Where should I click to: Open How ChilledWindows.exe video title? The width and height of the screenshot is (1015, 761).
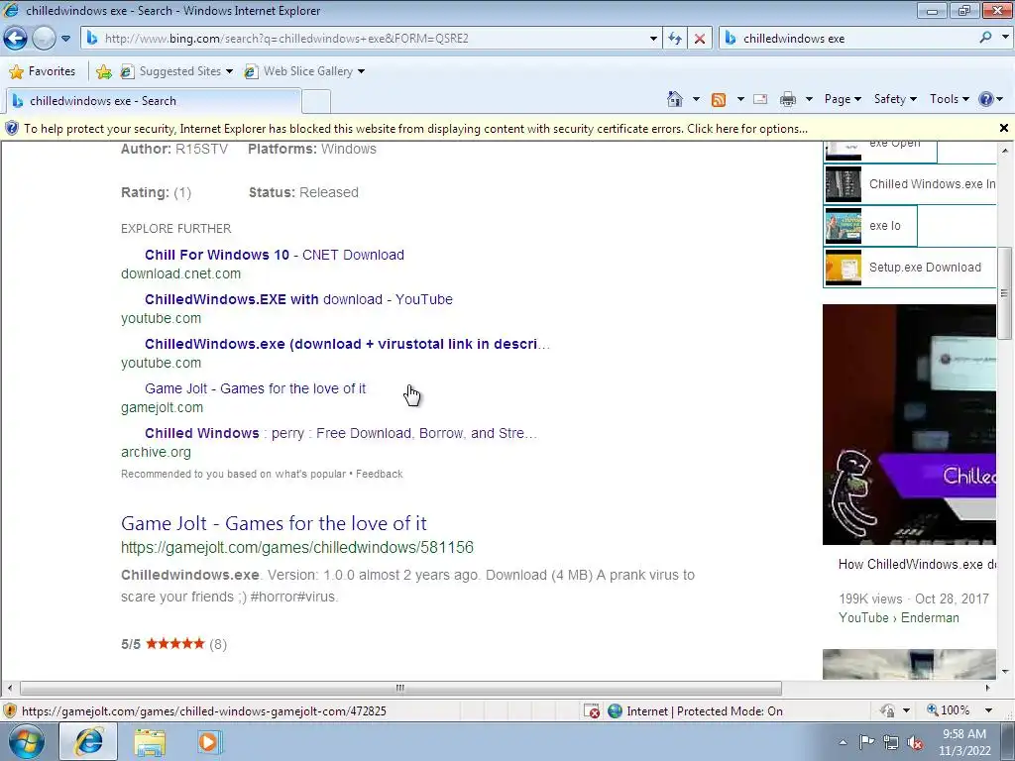[x=917, y=564]
